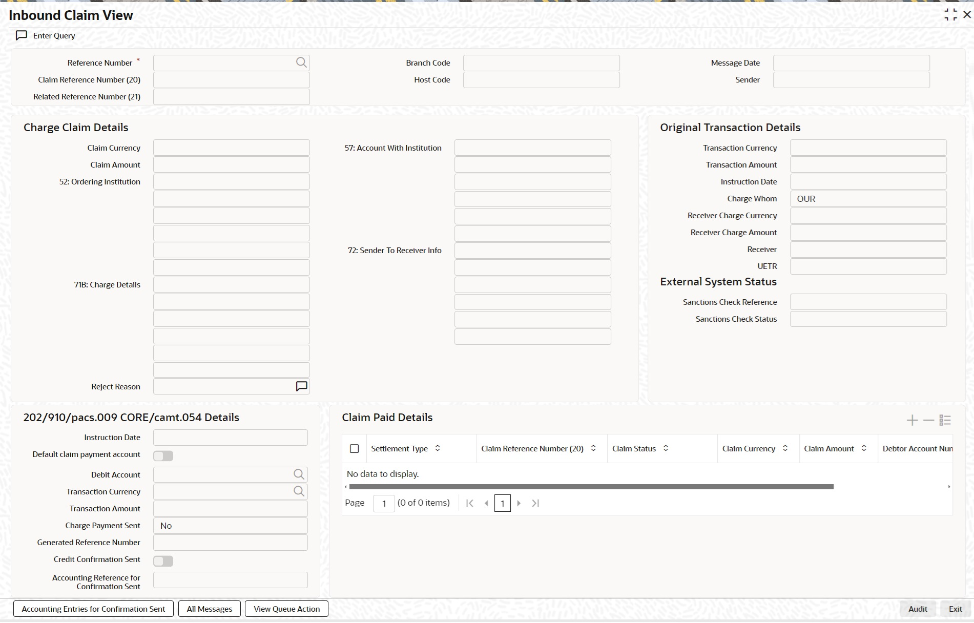Click the Host Code field
The image size is (974, 623).
pyautogui.click(x=542, y=79)
